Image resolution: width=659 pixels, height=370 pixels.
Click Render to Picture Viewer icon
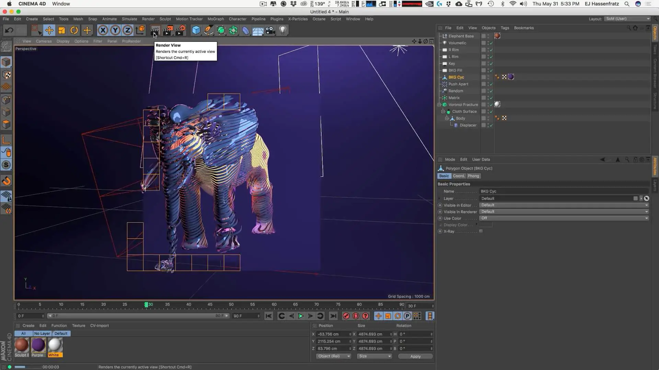click(168, 30)
